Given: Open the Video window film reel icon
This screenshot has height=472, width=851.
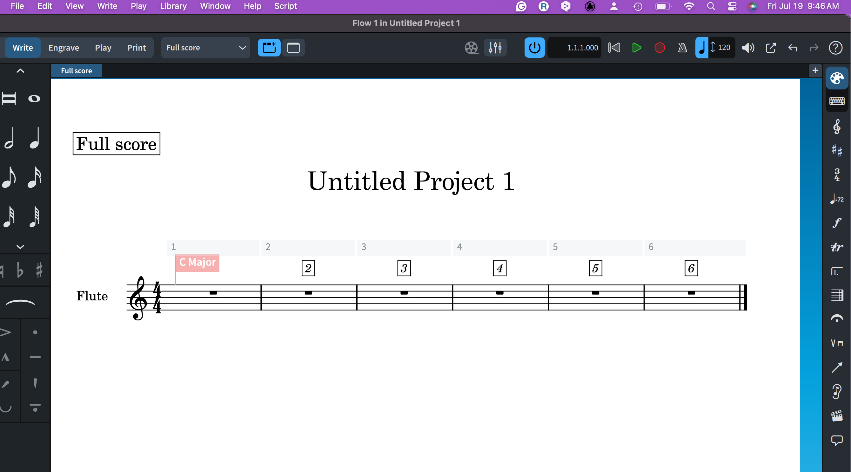Looking at the screenshot, I should tap(472, 48).
